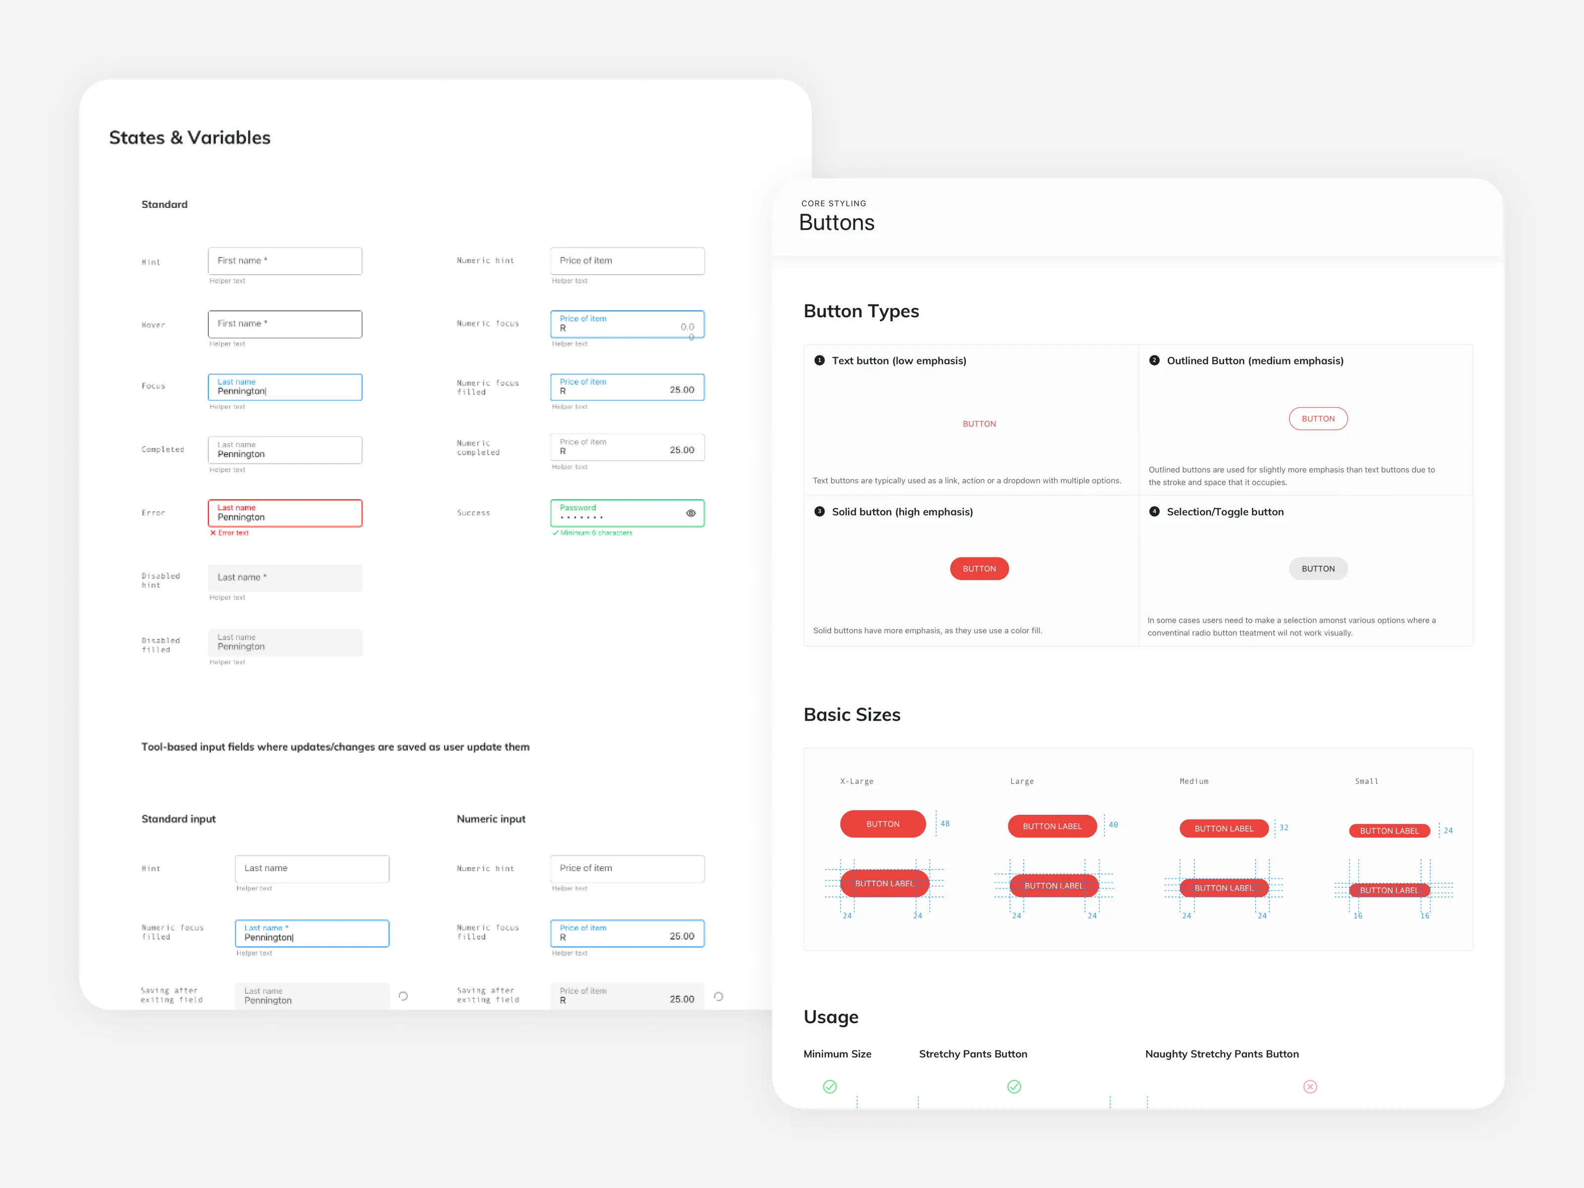1584x1188 pixels.
Task: Click the outlined medium-emphasis BUTTON
Action: [x=1318, y=418]
